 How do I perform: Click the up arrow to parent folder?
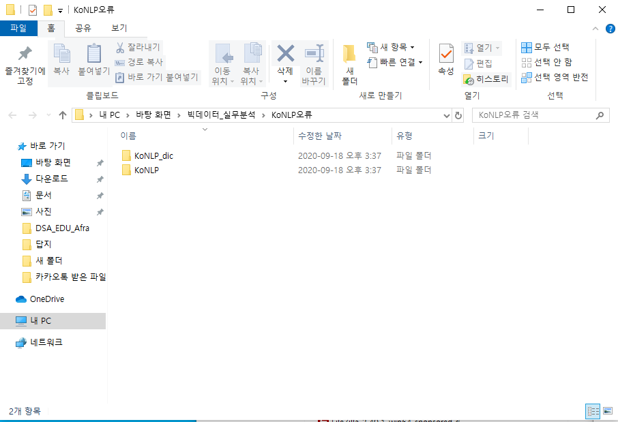[x=62, y=115]
